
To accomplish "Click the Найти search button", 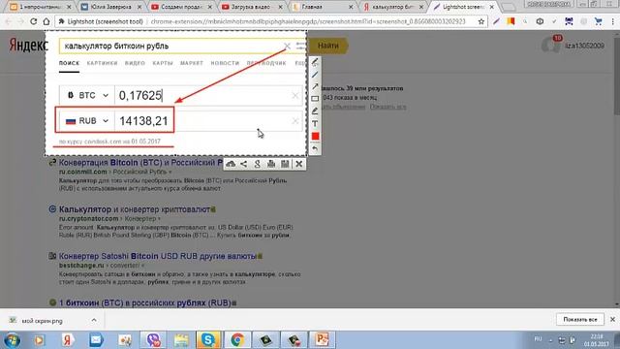I will [328, 46].
